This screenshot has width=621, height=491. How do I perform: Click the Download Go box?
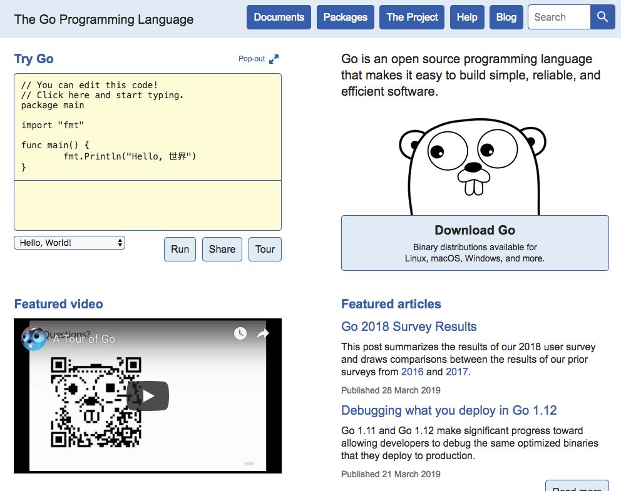tap(475, 243)
